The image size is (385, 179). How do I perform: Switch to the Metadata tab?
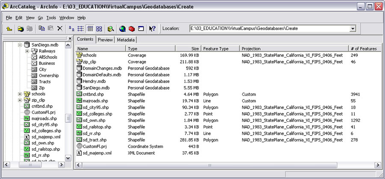point(125,40)
